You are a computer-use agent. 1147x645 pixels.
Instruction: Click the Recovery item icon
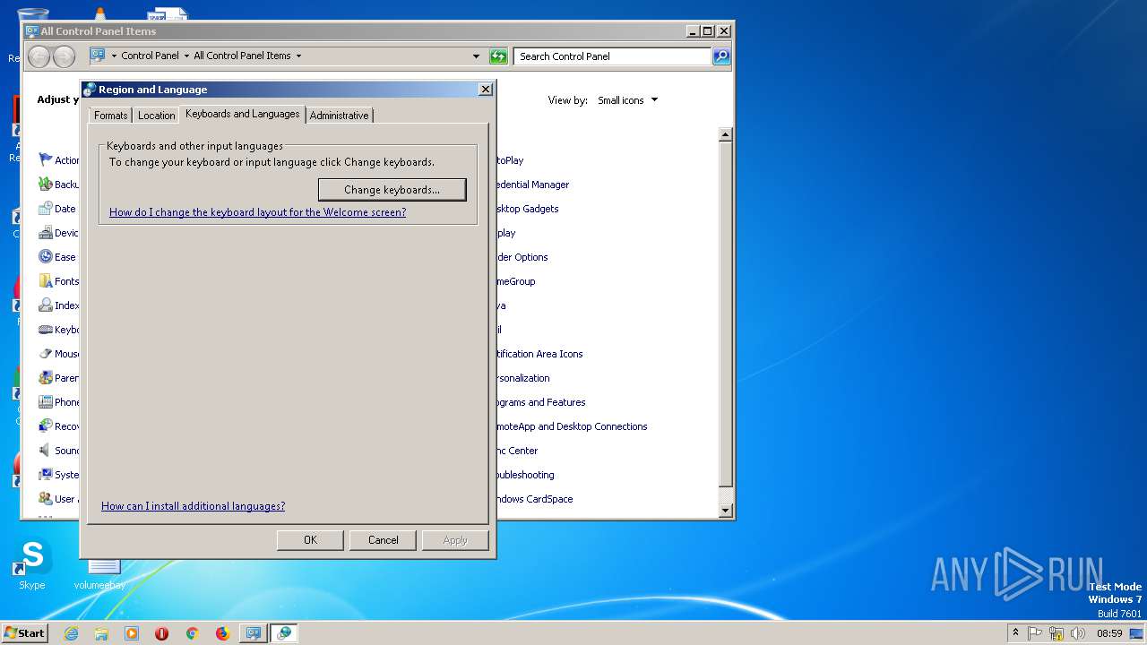(46, 426)
